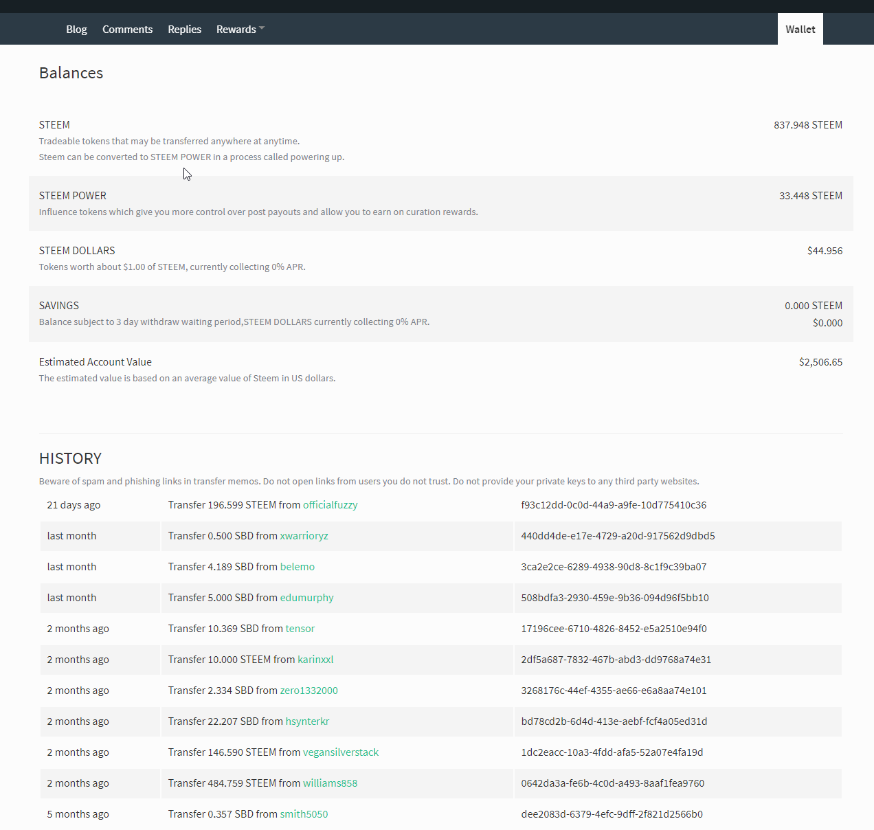
Task: Select the Wallet tab
Action: [x=800, y=30]
